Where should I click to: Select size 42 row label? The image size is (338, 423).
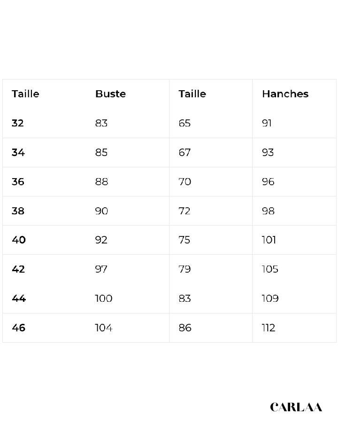pyautogui.click(x=18, y=269)
